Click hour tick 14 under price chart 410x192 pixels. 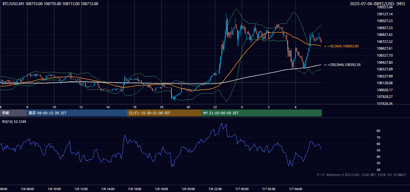[x=108, y=107]
